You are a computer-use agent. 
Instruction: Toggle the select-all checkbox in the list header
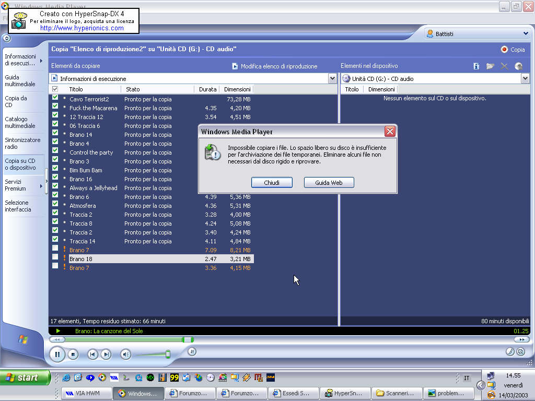point(55,89)
